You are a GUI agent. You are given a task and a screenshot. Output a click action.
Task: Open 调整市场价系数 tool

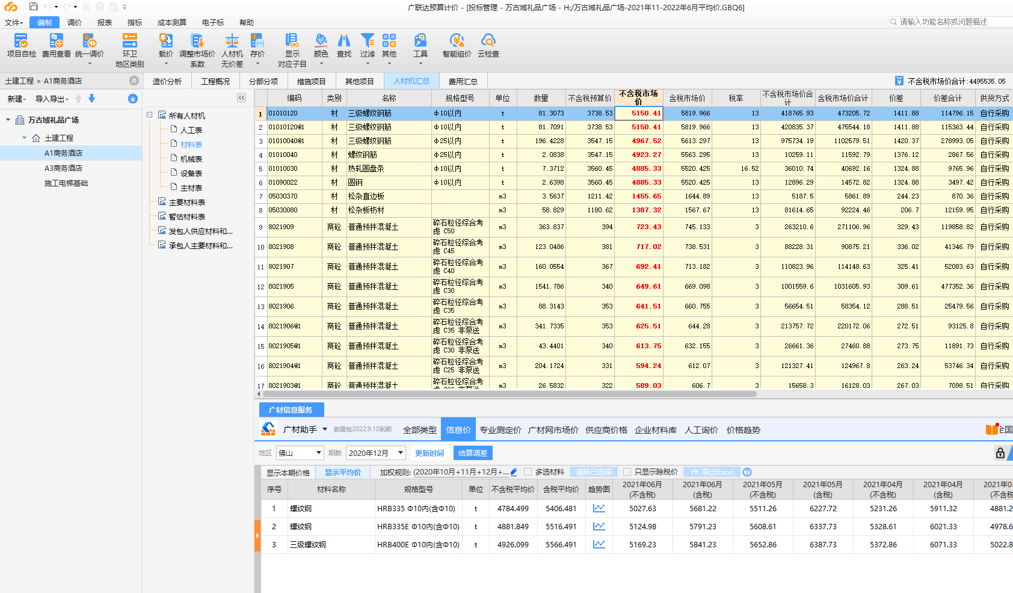click(x=197, y=51)
